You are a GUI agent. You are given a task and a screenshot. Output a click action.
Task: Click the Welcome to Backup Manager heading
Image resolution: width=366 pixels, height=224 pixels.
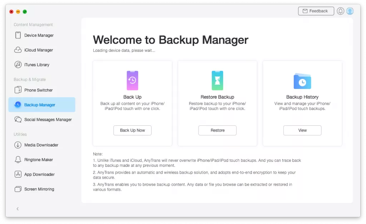pos(170,40)
